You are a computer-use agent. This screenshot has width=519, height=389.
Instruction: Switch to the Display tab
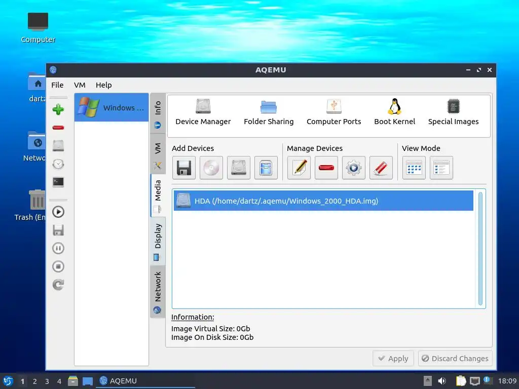158,241
